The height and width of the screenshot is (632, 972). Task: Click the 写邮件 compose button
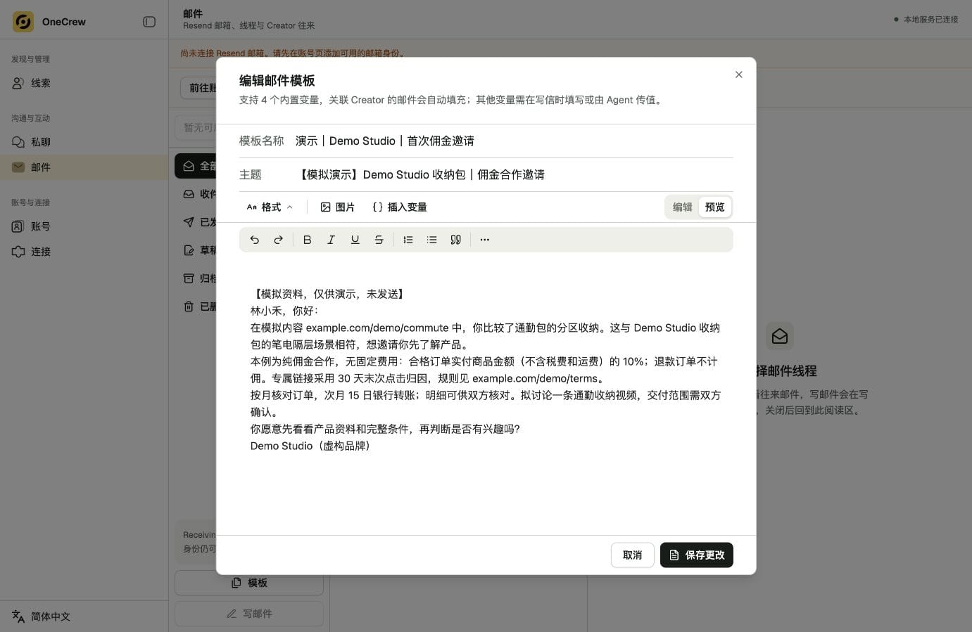[x=249, y=614]
